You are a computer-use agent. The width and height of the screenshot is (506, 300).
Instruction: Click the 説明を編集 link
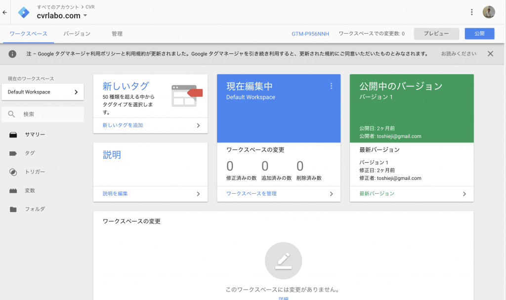(115, 194)
